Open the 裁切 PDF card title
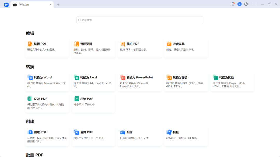Screen dimensions: 280x157 click(133, 44)
